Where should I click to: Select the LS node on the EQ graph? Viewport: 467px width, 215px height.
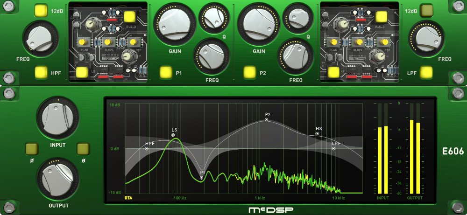click(x=173, y=135)
